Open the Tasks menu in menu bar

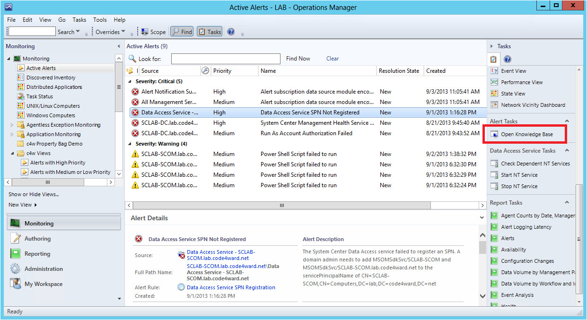[79, 20]
